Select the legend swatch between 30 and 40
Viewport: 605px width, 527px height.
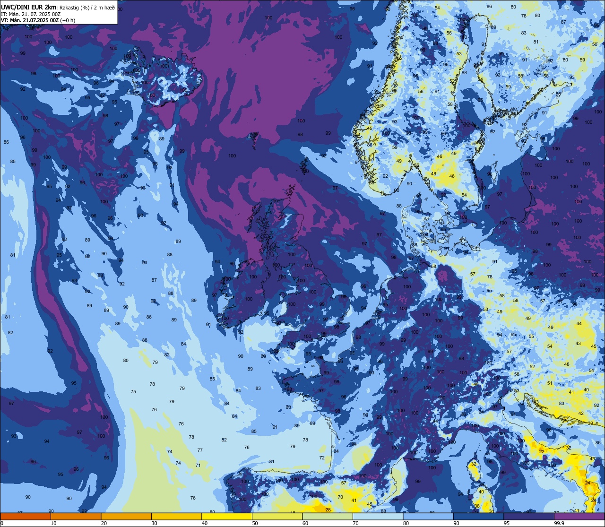[x=176, y=516]
